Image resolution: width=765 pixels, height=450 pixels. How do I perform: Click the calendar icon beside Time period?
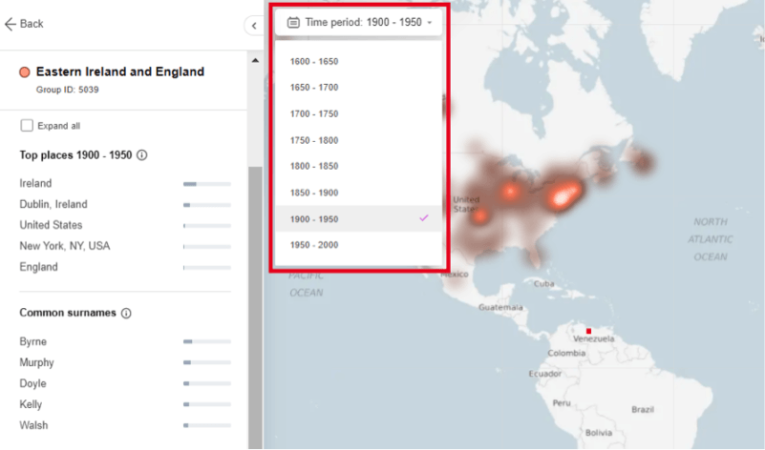(x=293, y=22)
